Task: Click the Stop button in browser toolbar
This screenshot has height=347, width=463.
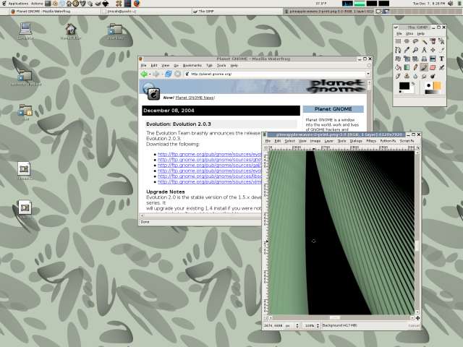Action: pos(177,74)
